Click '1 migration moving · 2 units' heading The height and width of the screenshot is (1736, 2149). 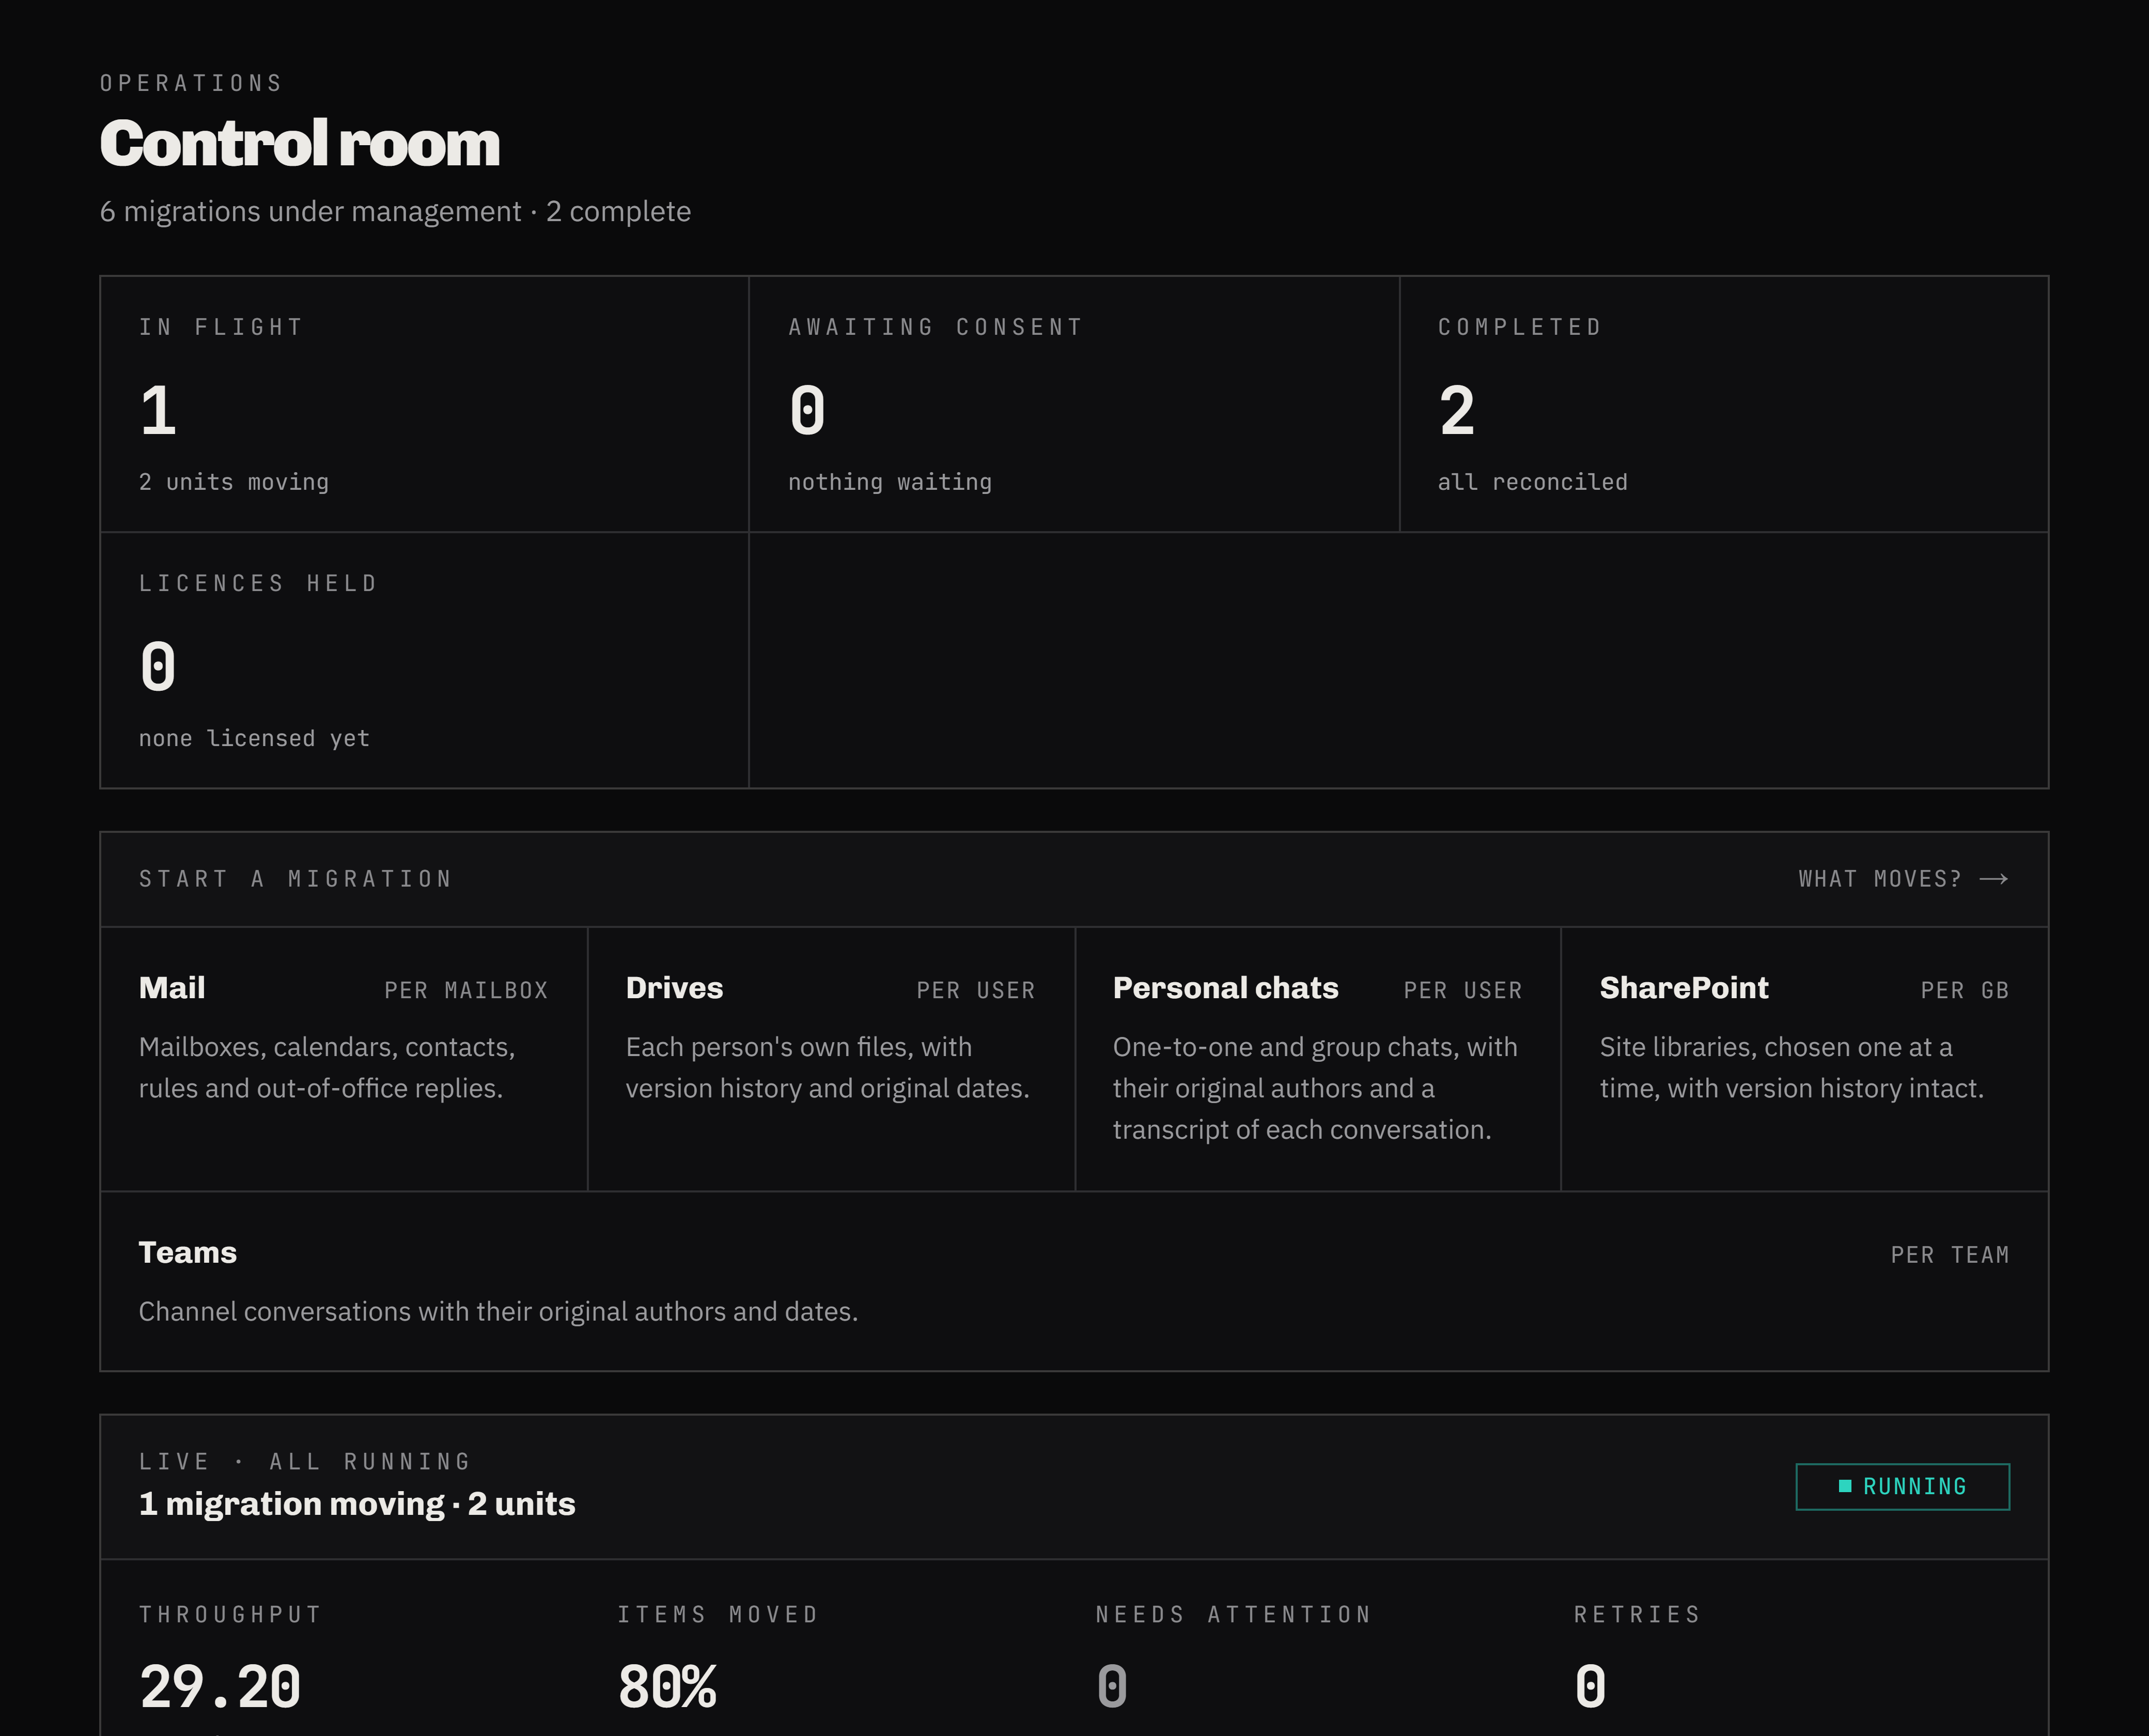pos(357,1504)
